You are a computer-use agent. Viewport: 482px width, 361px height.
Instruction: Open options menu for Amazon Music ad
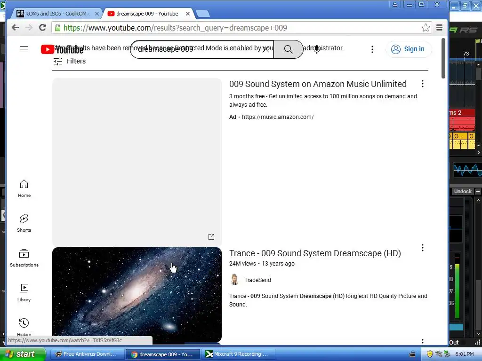423,84
